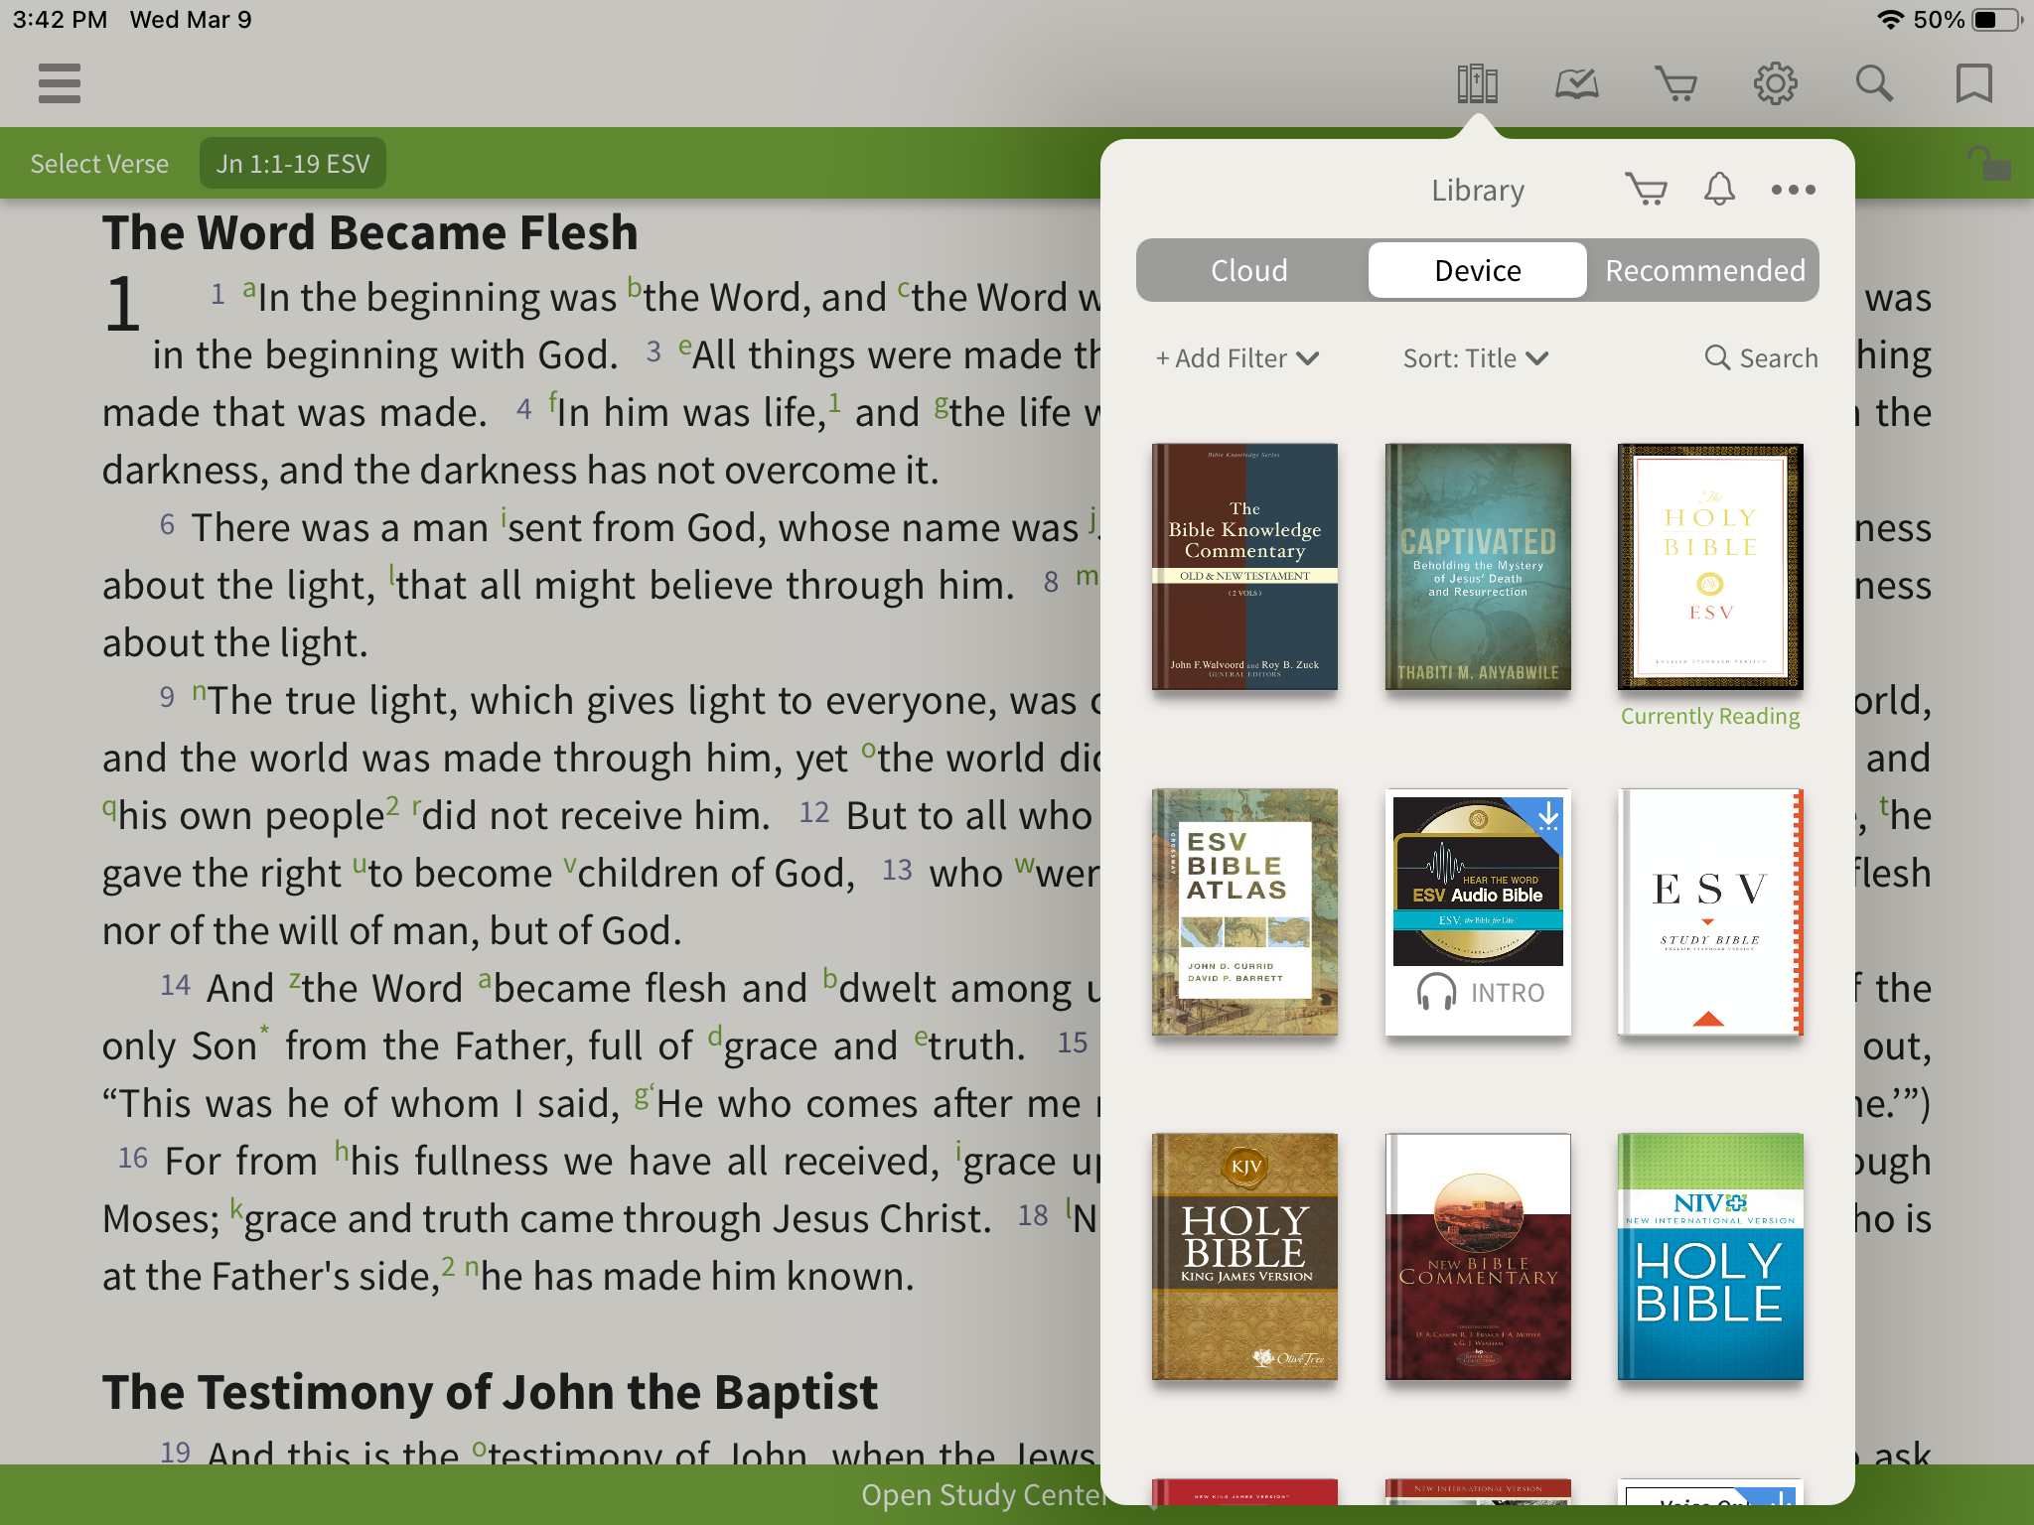Viewport: 2034px width, 1525px height.
Task: Select the Device segment
Action: click(x=1477, y=270)
